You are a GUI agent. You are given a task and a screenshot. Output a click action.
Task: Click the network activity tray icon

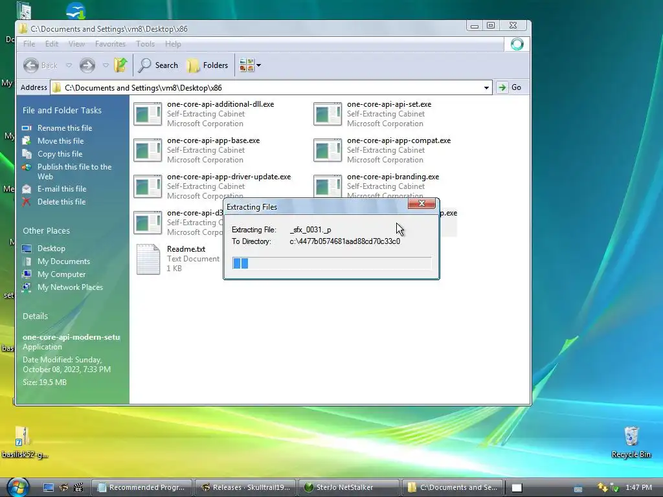603,487
